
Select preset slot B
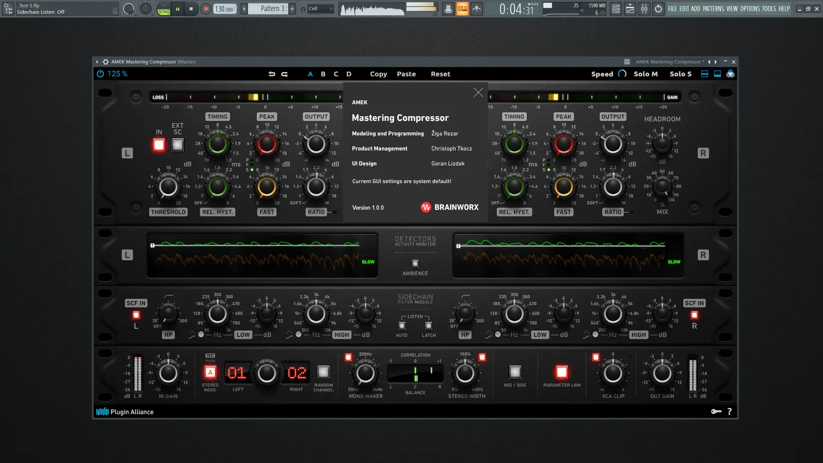tap(323, 74)
